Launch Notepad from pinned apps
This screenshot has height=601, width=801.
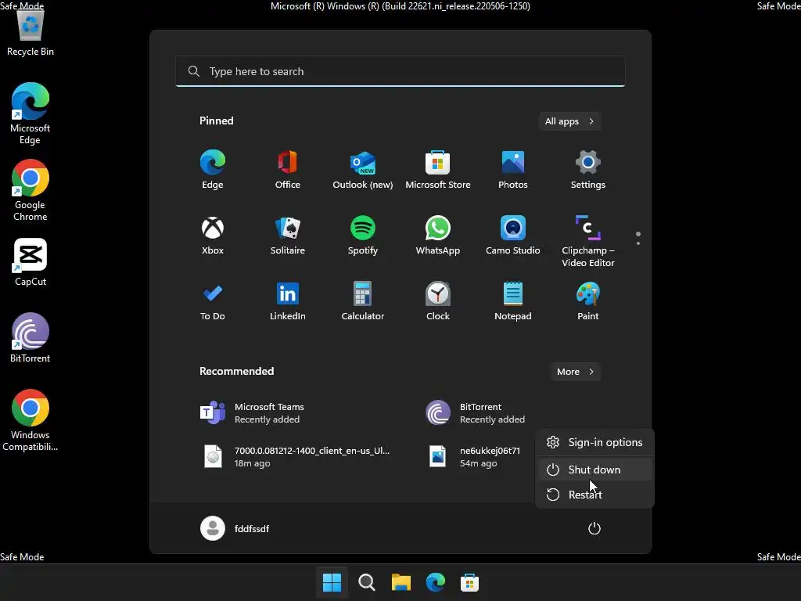pos(513,301)
